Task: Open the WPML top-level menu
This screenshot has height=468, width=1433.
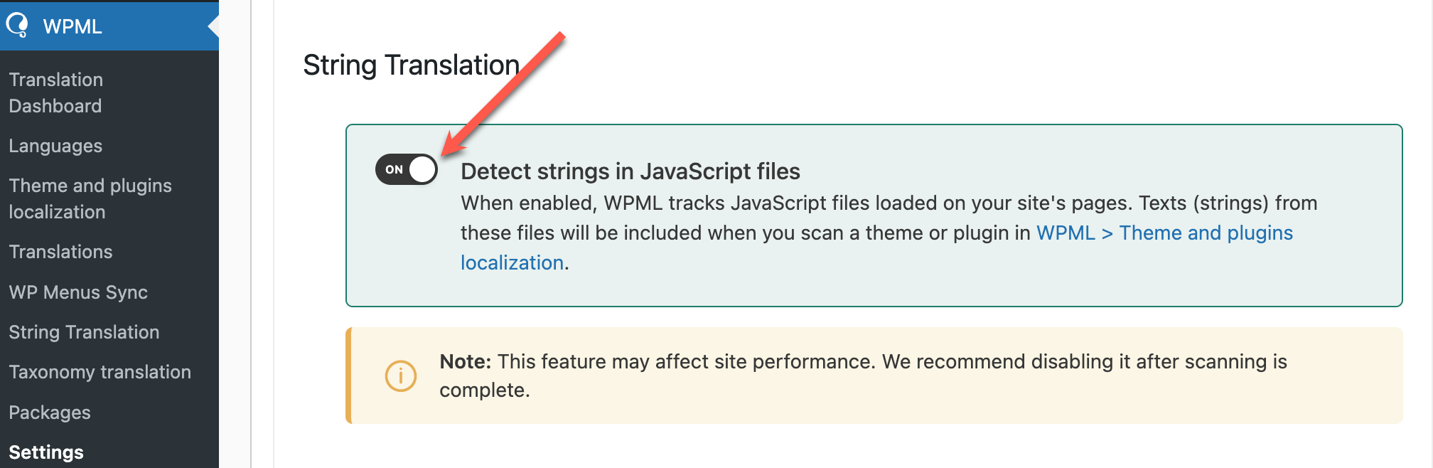Action: tap(73, 26)
